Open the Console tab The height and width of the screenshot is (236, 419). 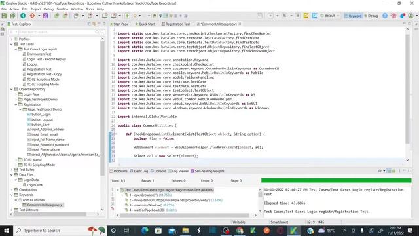158,171
